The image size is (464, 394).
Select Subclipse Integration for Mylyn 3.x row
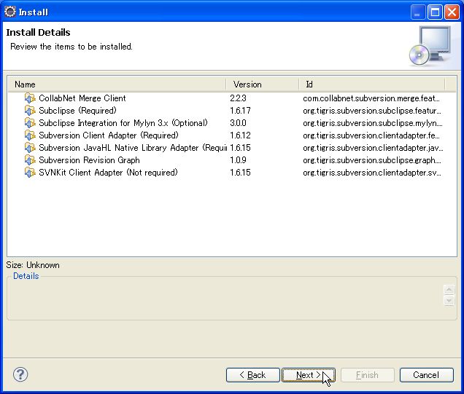232,123
